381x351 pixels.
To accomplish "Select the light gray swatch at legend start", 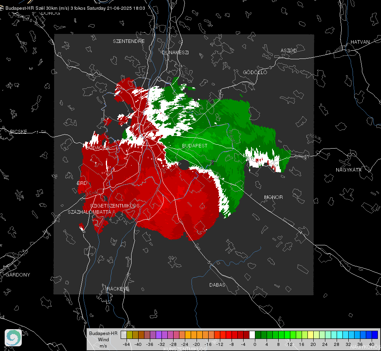I will (x=124, y=335).
